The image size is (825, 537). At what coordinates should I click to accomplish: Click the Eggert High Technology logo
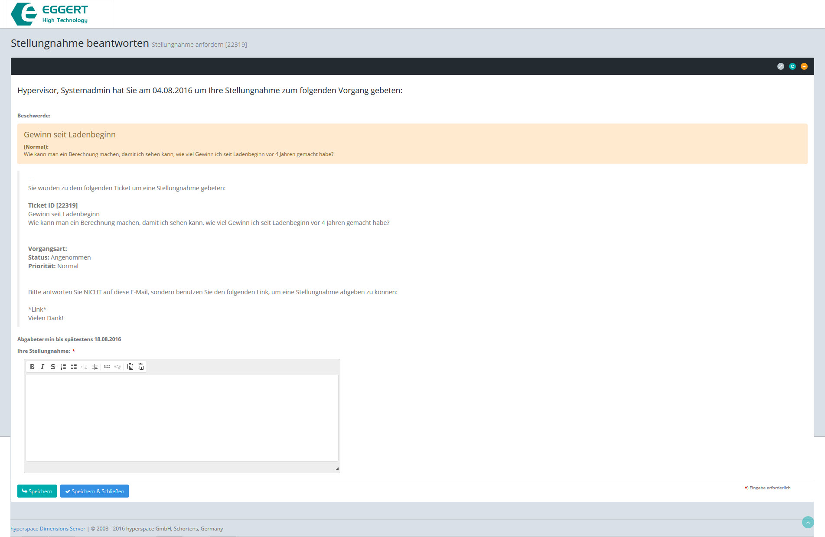click(49, 14)
